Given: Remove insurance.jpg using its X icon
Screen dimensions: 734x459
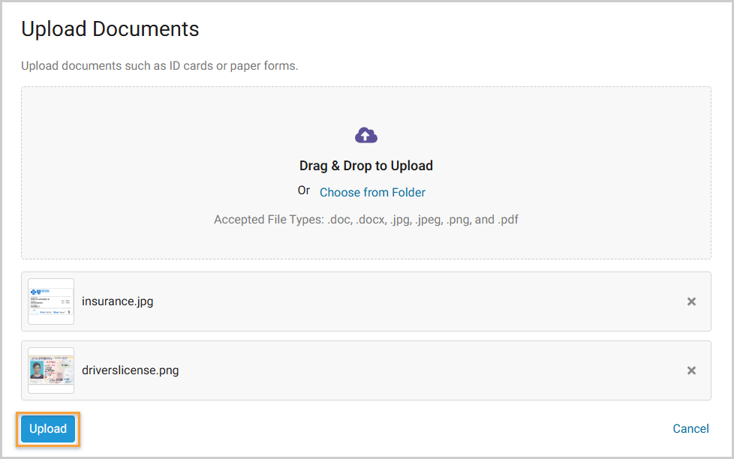Looking at the screenshot, I should (691, 301).
